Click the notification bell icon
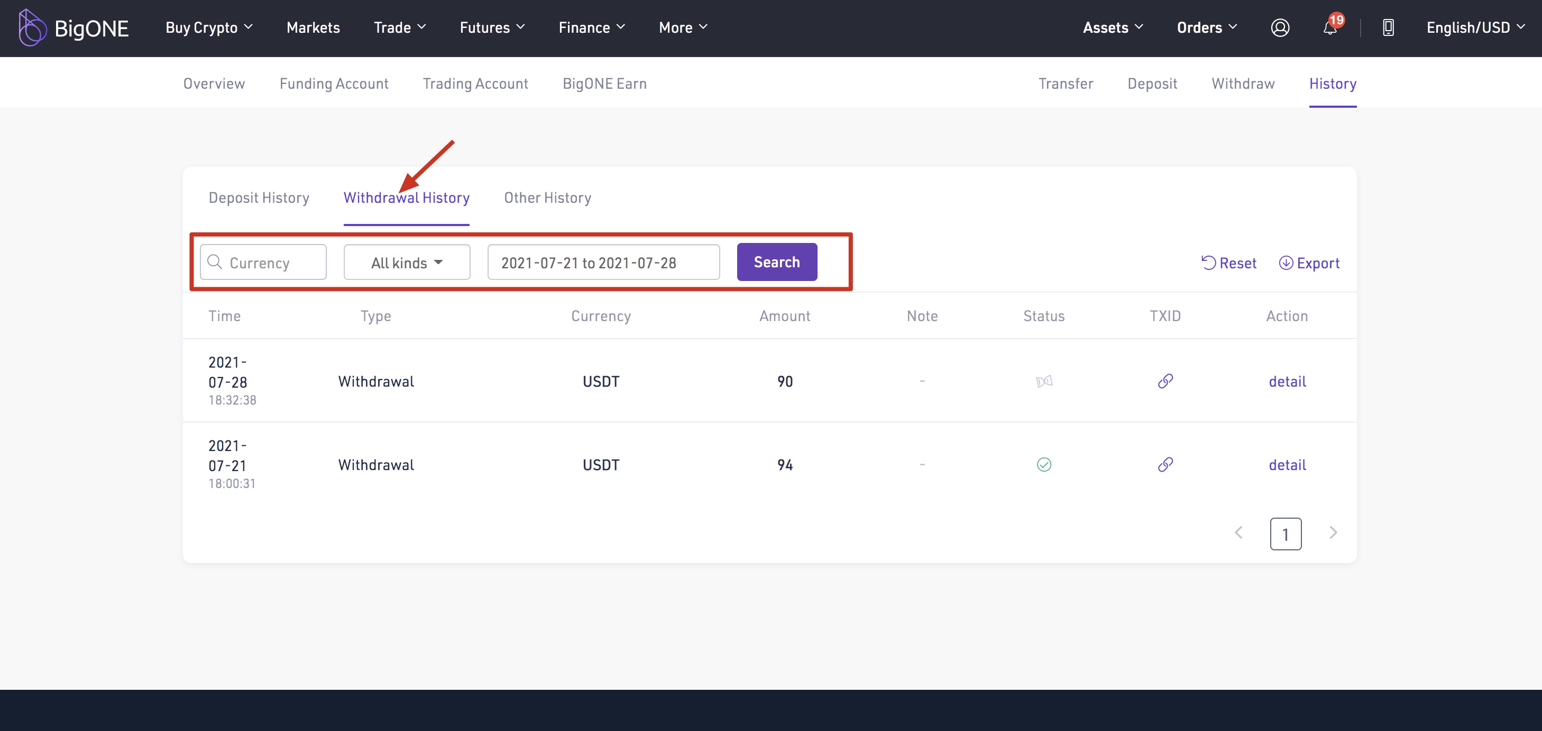The height and width of the screenshot is (731, 1542). click(x=1329, y=27)
